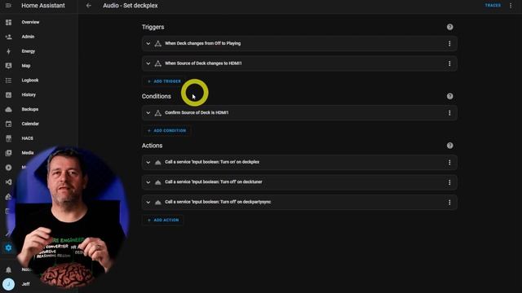The height and width of the screenshot is (293, 522).
Task: Open help for Actions section
Action: coord(449,146)
